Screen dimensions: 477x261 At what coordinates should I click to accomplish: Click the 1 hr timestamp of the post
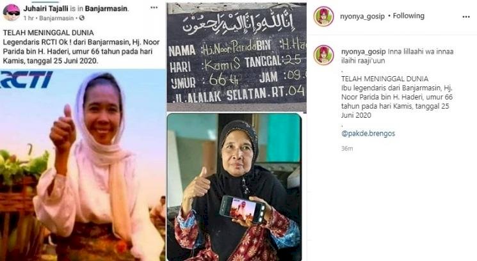click(28, 18)
